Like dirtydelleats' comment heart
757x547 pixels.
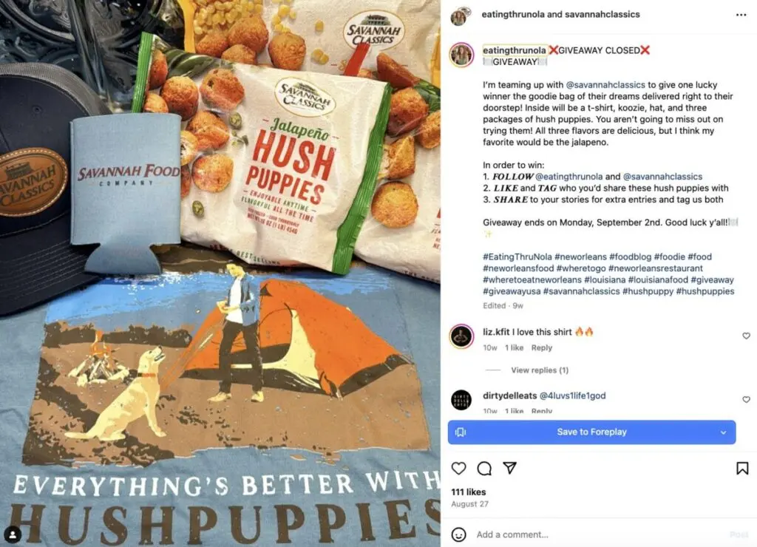(746, 399)
